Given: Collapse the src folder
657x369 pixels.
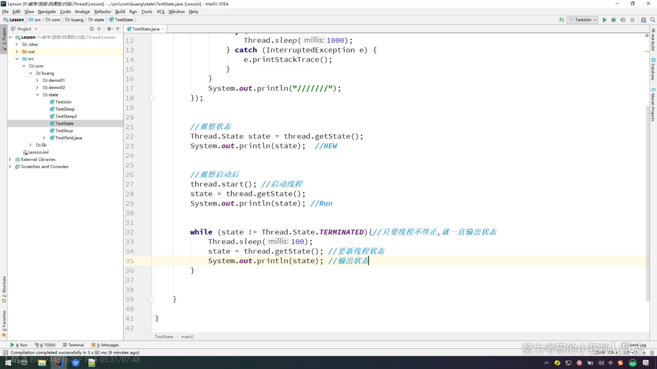Looking at the screenshot, I should coord(17,59).
